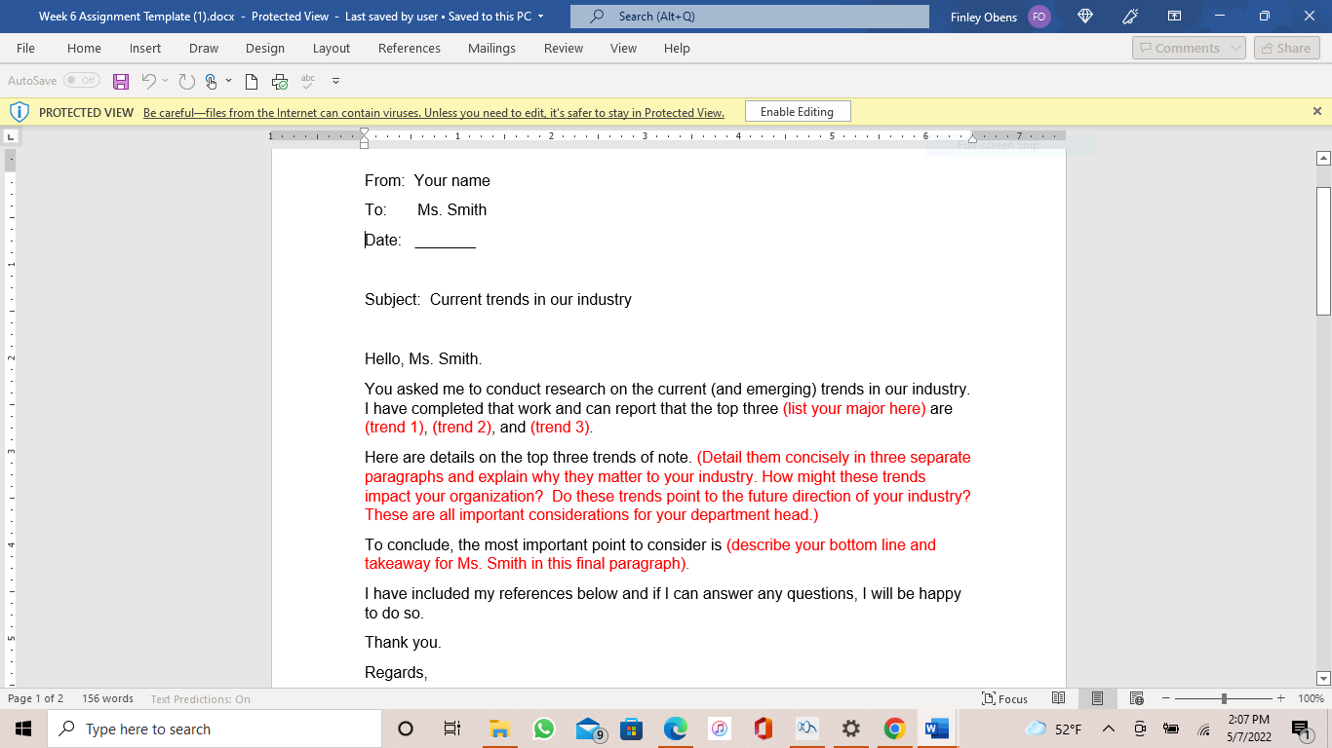Viewport: 1332px width, 748px height.
Task: Click in the Search (Alt+Q) box
Action: click(x=750, y=17)
